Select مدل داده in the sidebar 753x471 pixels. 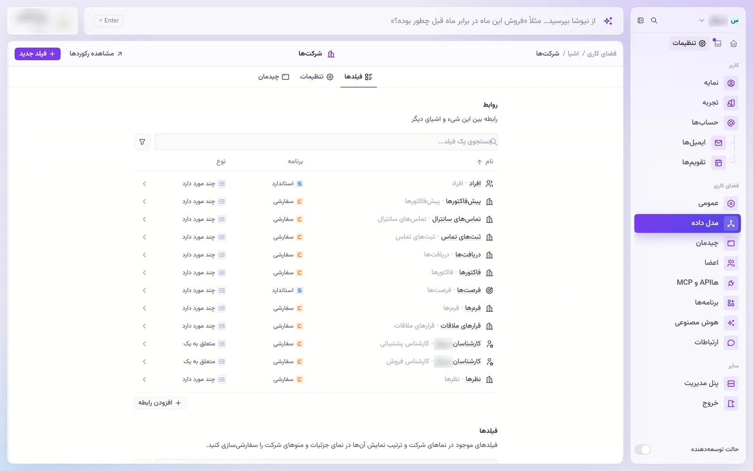687,223
